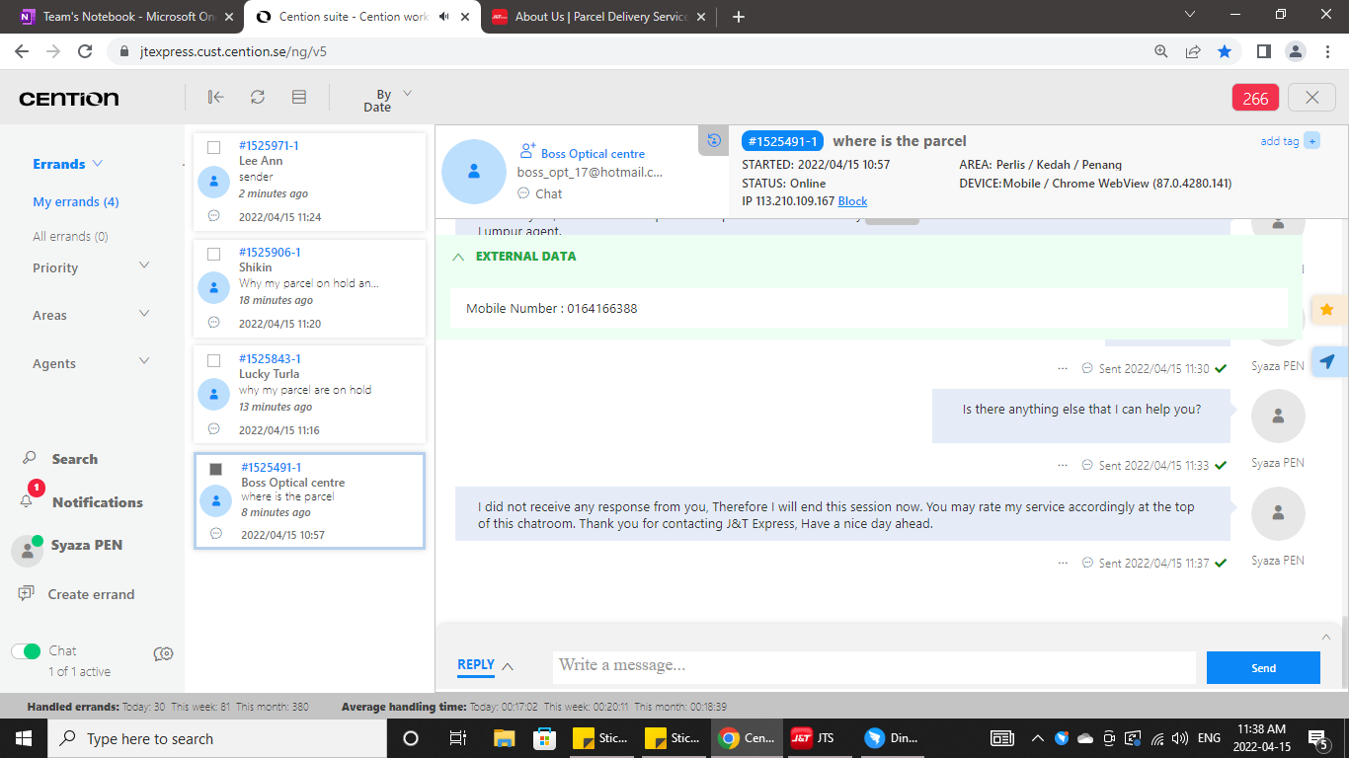
Task: Click the Cention logo
Action: pos(69,99)
